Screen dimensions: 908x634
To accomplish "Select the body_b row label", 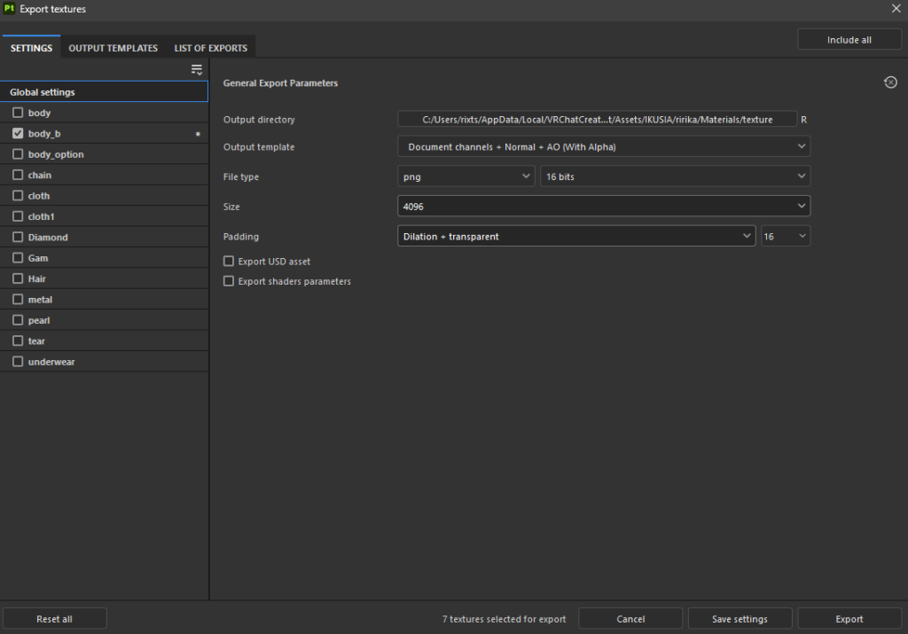I will pos(44,133).
